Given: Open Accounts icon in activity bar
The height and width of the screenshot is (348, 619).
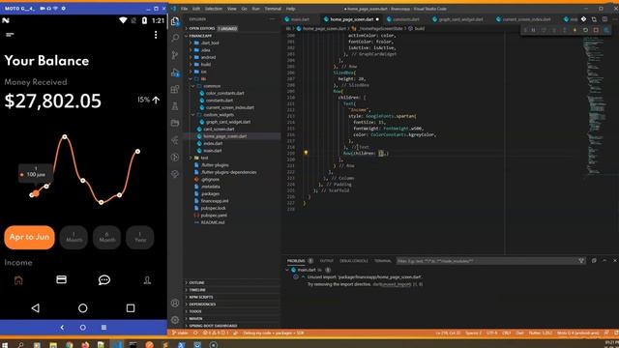Looking at the screenshot, I should pos(175,303).
